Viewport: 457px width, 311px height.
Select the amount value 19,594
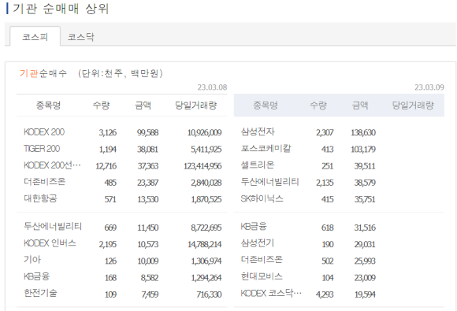pos(365,294)
